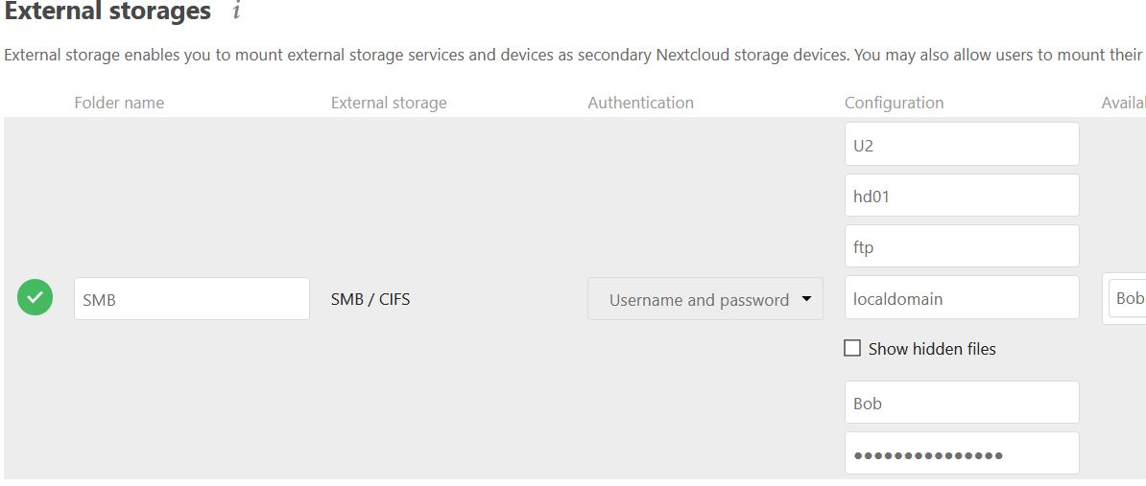The width and height of the screenshot is (1146, 486).
Task: Click the partially visible Available column header
Action: click(1123, 103)
